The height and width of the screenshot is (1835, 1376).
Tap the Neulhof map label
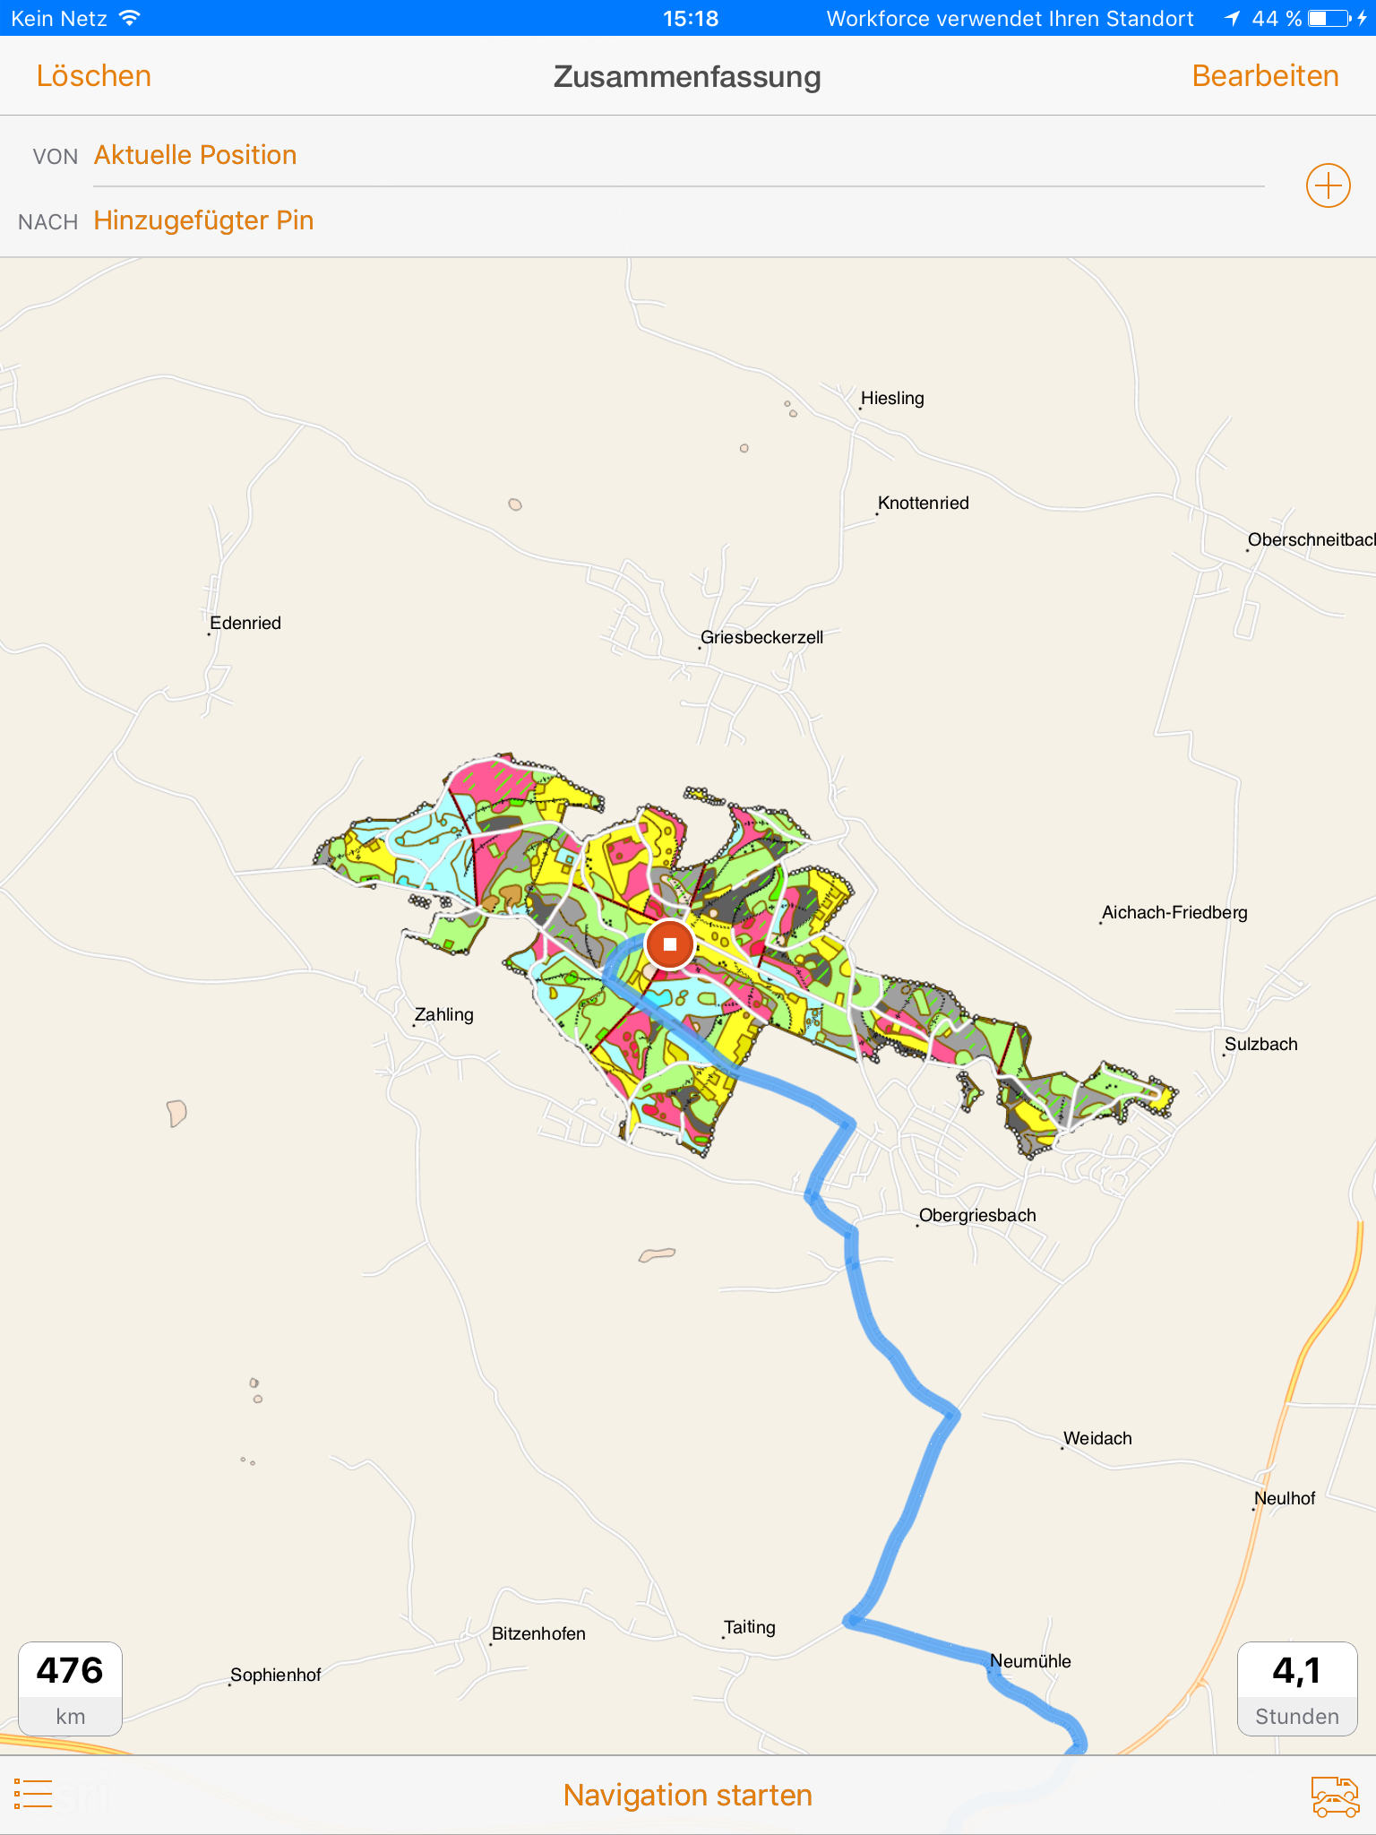(1285, 1498)
